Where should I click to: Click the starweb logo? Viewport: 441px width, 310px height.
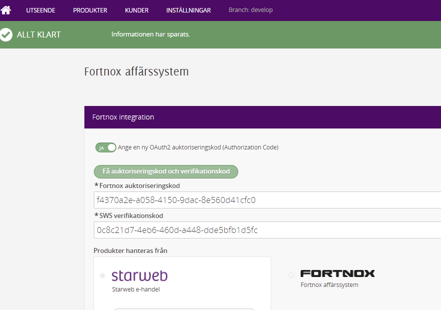click(139, 275)
